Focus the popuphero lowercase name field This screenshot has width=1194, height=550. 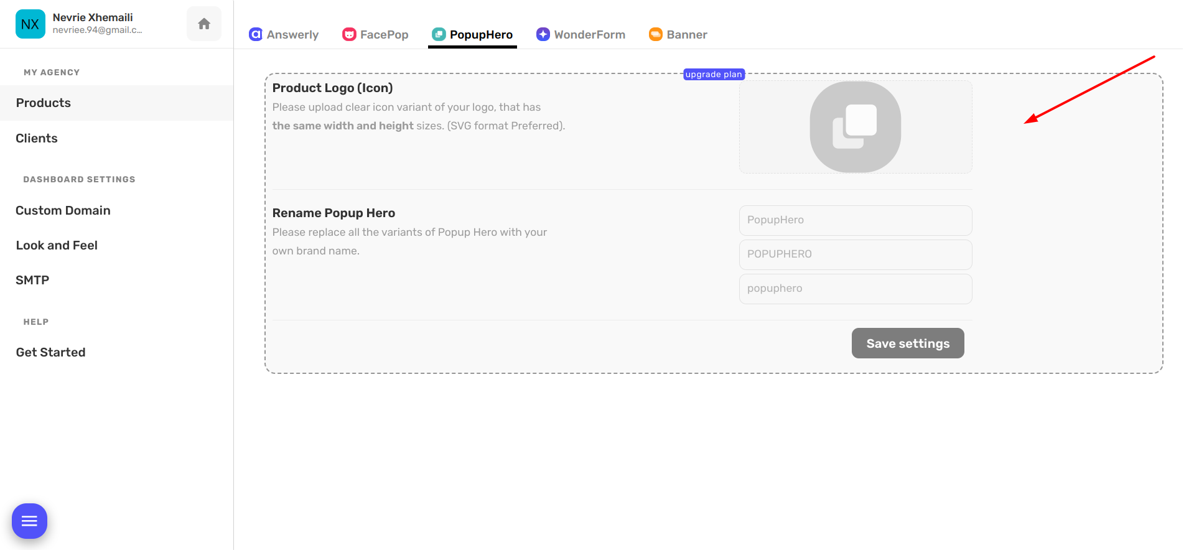(856, 289)
